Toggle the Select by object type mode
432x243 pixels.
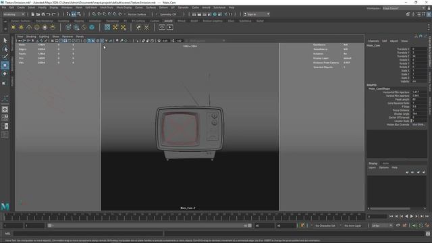[74, 14]
